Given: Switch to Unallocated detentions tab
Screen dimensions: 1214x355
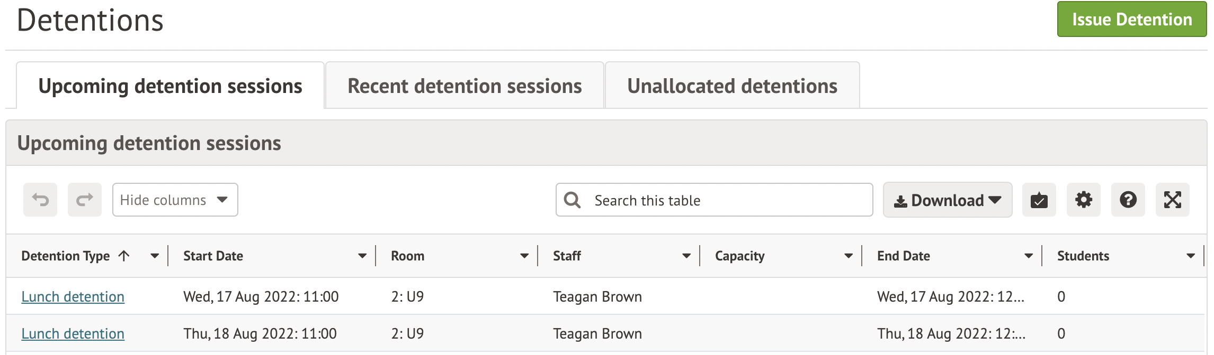Looking at the screenshot, I should tap(732, 86).
